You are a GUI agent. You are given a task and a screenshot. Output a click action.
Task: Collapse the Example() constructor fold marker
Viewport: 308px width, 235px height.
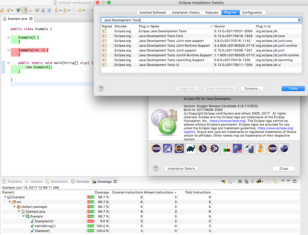[9, 37]
